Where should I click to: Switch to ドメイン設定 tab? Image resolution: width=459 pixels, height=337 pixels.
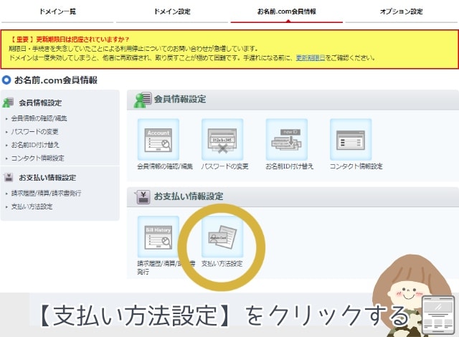tap(172, 11)
